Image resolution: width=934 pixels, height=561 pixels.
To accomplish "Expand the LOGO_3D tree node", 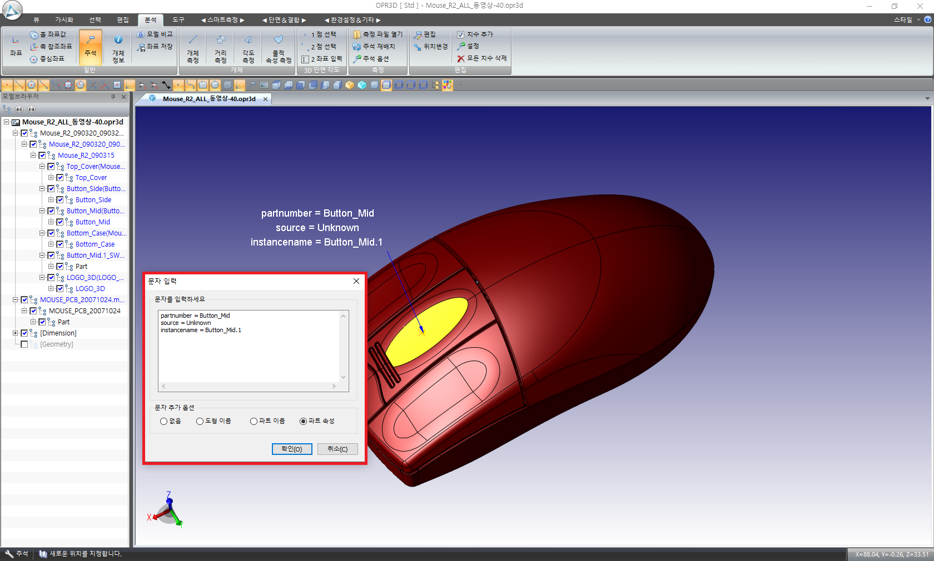I will point(51,289).
